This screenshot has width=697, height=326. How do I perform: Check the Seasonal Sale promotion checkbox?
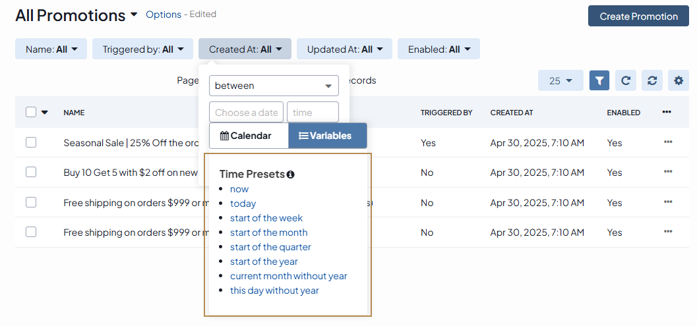pos(31,142)
